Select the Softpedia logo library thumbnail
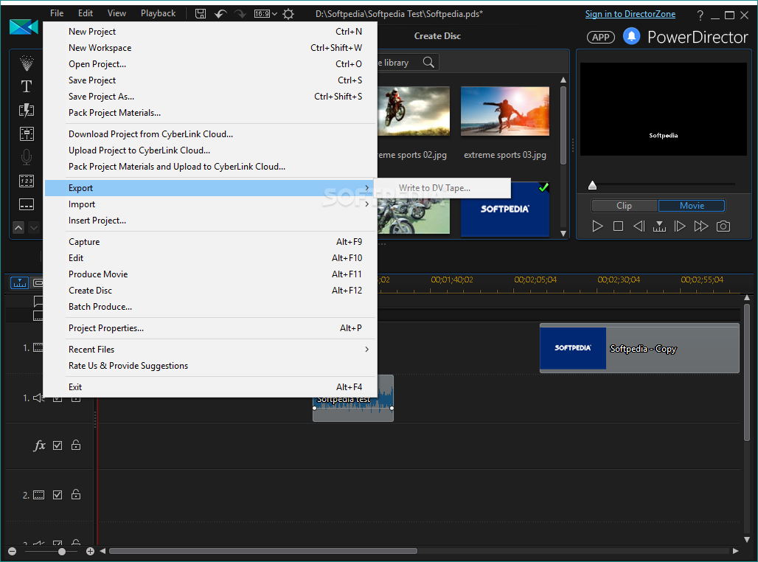 tap(504, 209)
